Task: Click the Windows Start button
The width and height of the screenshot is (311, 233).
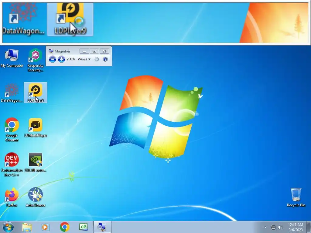Action: 8,227
